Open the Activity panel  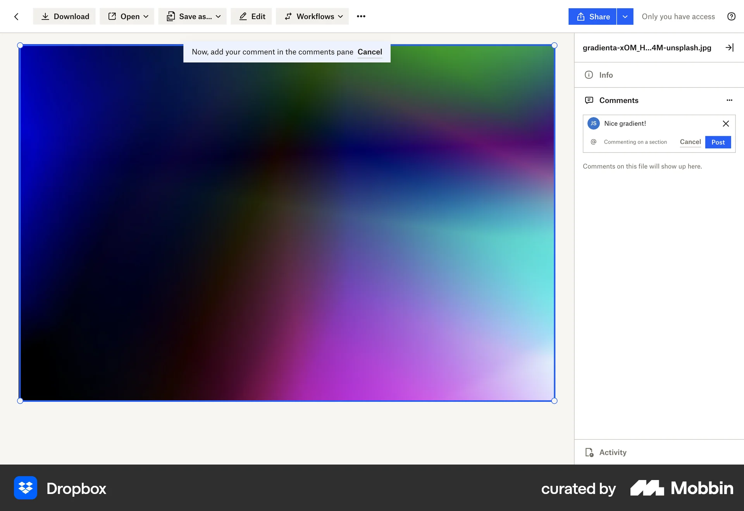click(x=612, y=452)
